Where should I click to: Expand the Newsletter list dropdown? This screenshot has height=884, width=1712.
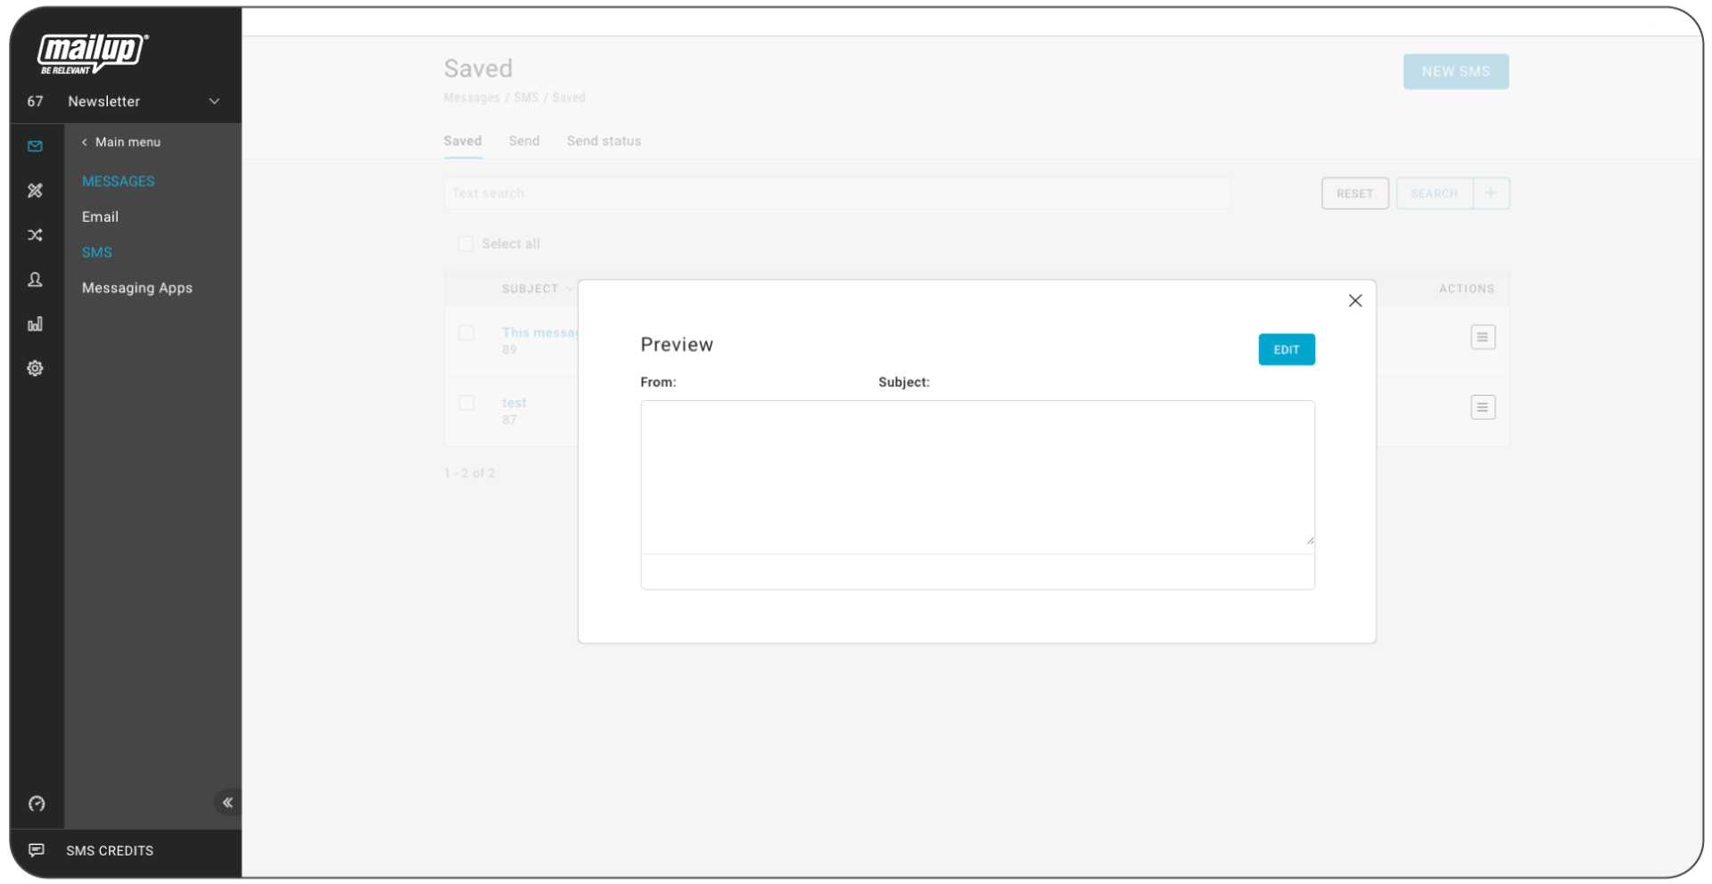214,102
